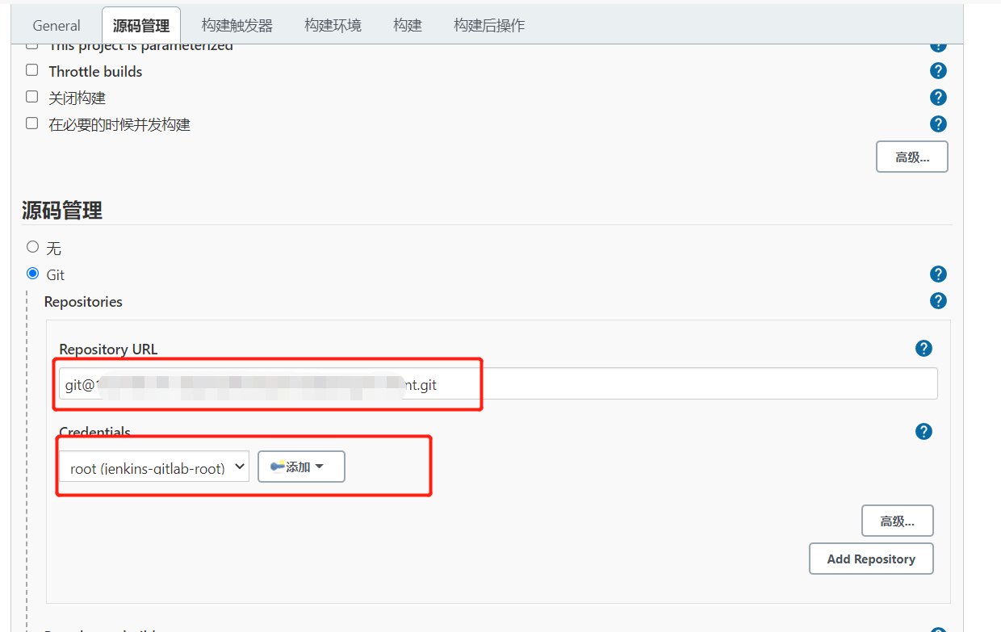Screen dimensions: 1001x632
Task: Click into the Repository URL field
Action: click(x=646, y=384)
